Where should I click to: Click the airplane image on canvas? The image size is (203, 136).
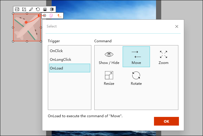(x=27, y=27)
